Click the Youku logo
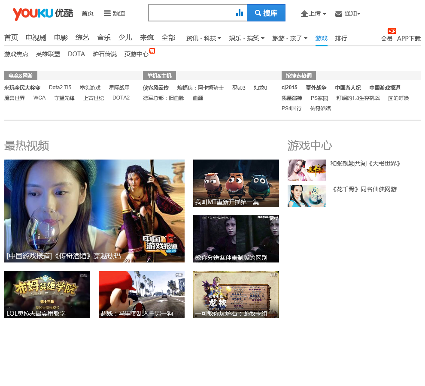The height and width of the screenshot is (386, 425). point(43,13)
